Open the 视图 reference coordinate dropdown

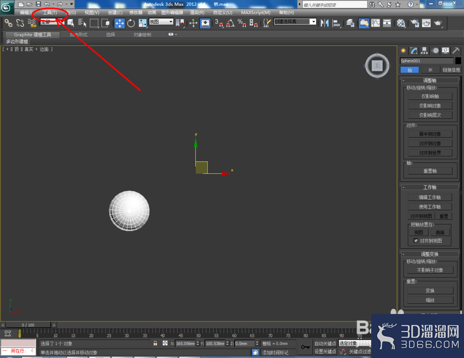click(161, 22)
